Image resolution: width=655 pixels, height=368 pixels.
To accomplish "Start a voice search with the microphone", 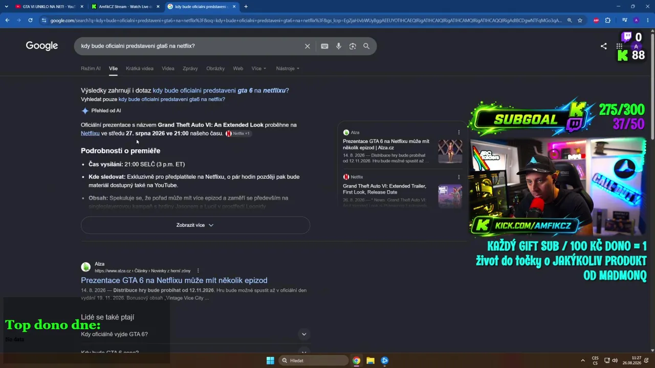I will [x=338, y=46].
